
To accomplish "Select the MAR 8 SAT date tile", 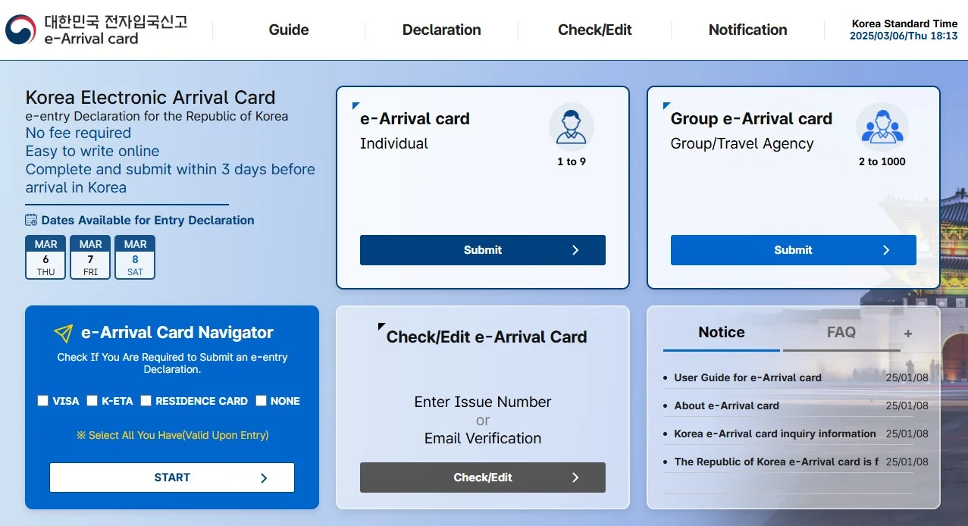I will pos(134,258).
